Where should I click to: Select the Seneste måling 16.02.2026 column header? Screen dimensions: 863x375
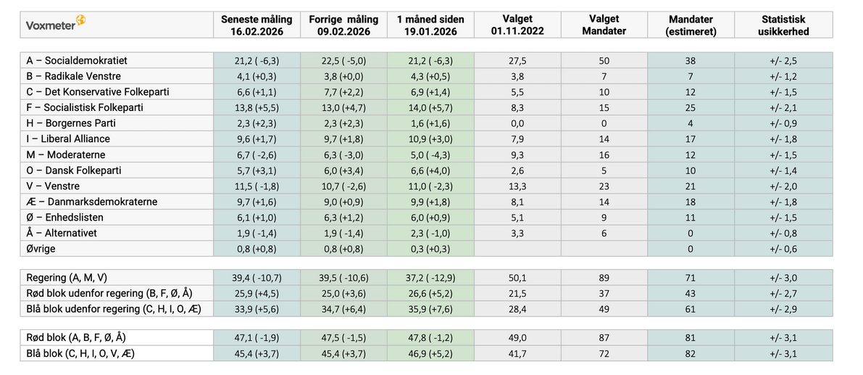pyautogui.click(x=257, y=25)
